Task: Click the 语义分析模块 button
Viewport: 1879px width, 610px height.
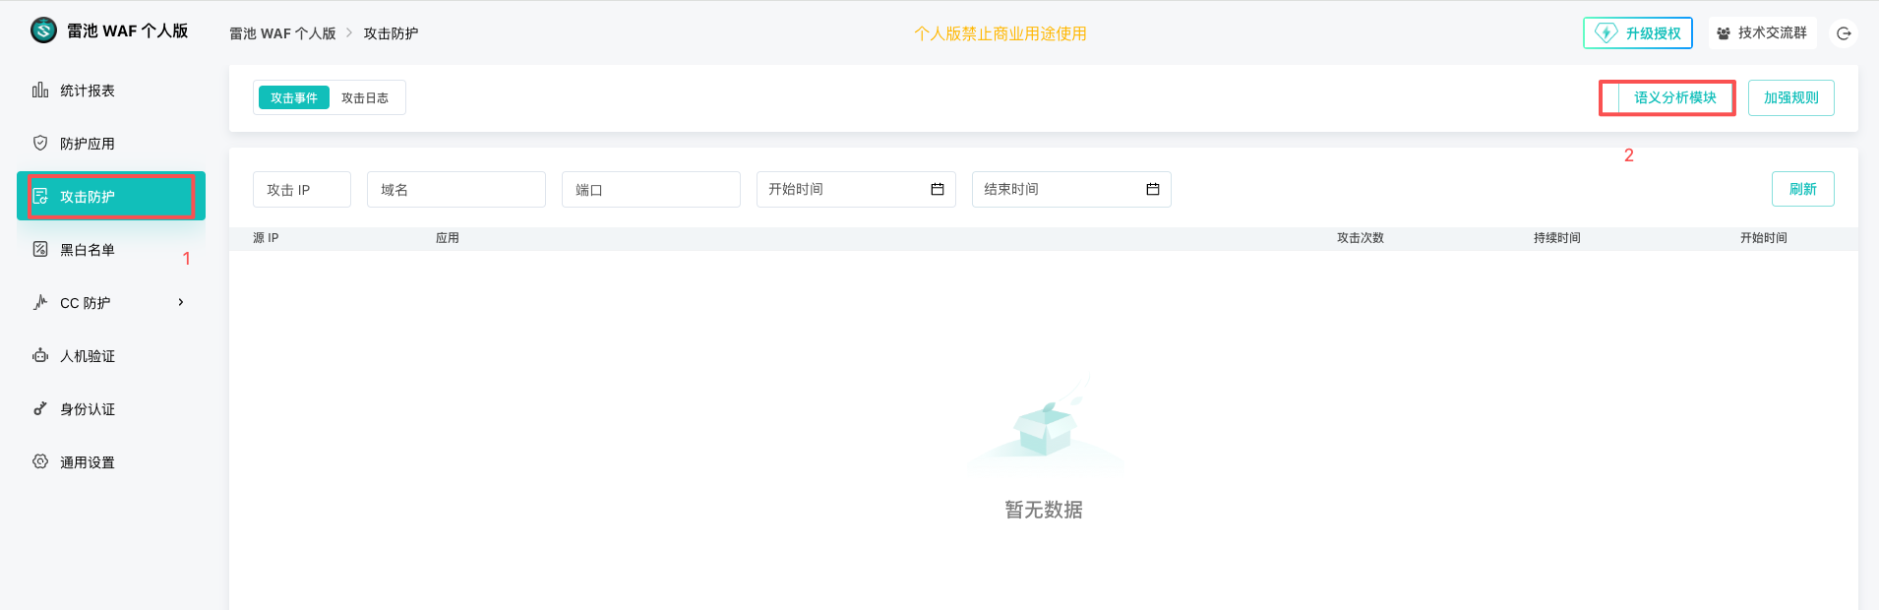Action: point(1674,98)
